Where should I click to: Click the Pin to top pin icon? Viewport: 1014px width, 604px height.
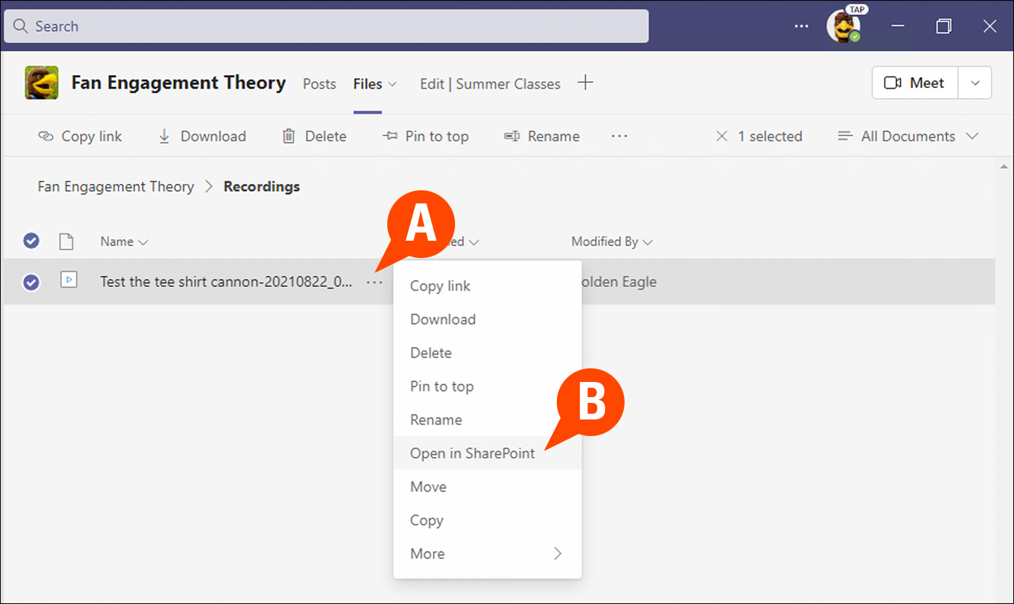pos(390,136)
